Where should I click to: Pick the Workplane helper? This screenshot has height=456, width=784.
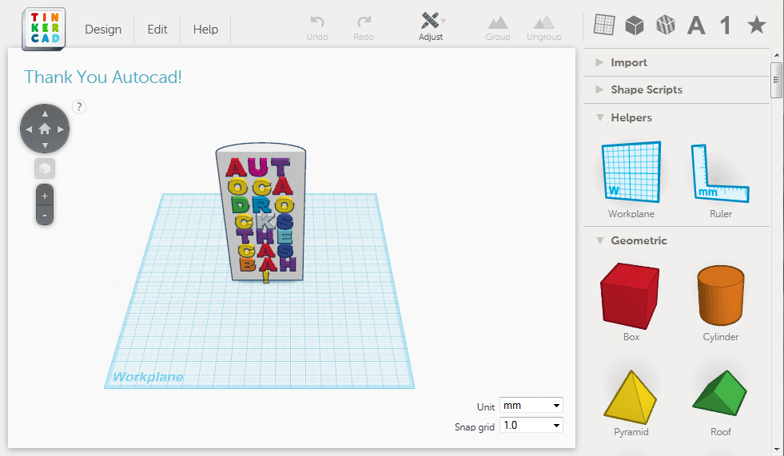click(x=631, y=180)
